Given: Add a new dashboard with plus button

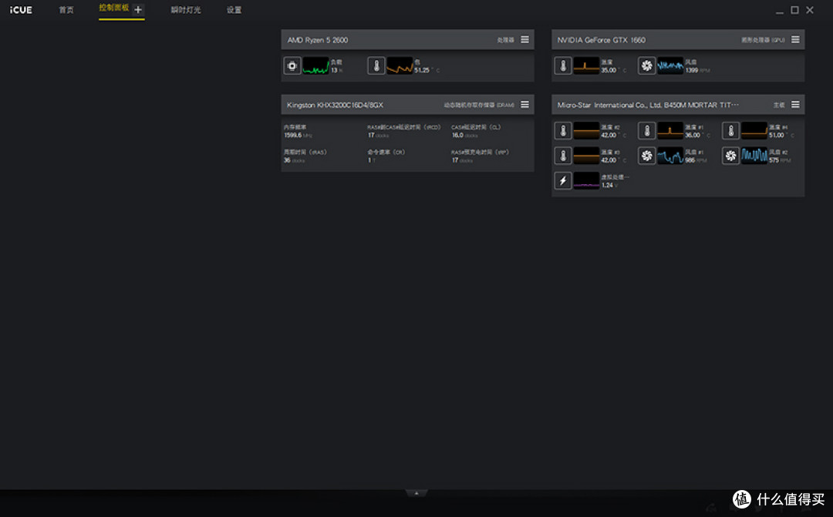Looking at the screenshot, I should (138, 9).
